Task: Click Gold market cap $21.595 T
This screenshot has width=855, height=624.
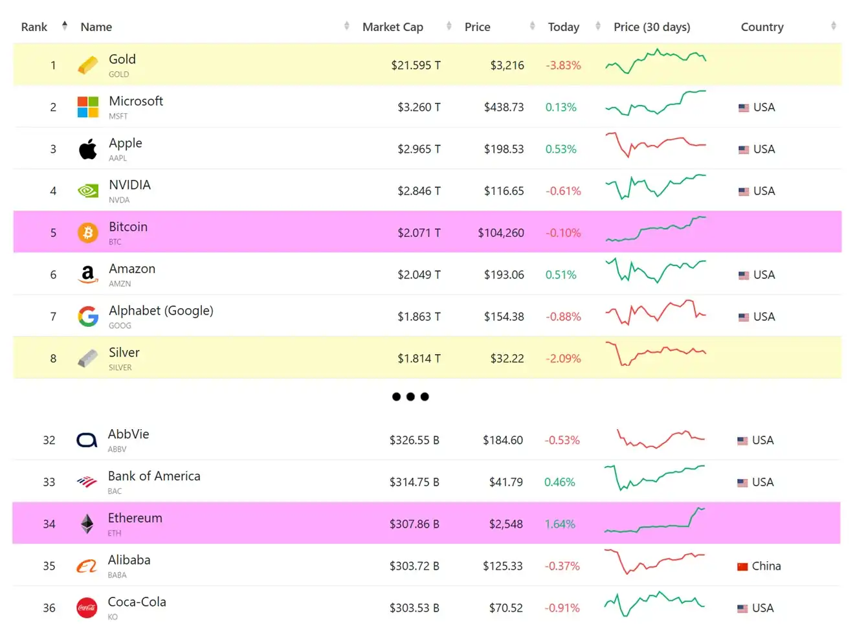Action: [x=416, y=65]
